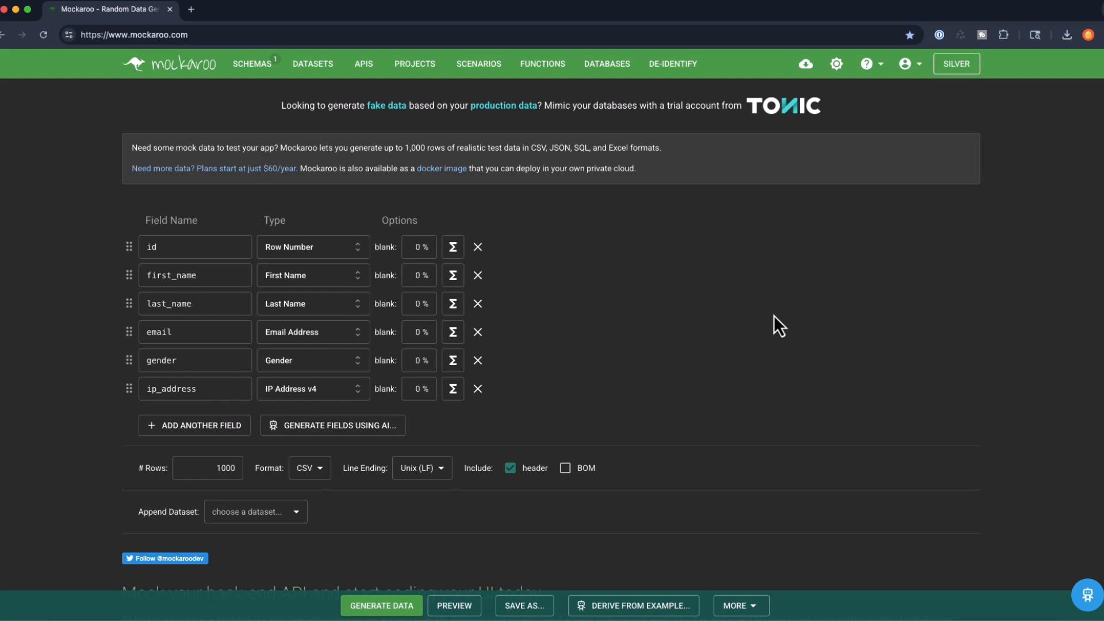Focus the # Rows input field
Image resolution: width=1104 pixels, height=621 pixels.
coord(208,468)
